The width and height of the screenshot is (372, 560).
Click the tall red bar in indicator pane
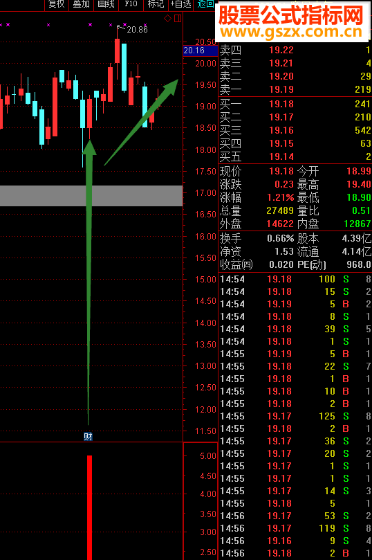[89, 507]
